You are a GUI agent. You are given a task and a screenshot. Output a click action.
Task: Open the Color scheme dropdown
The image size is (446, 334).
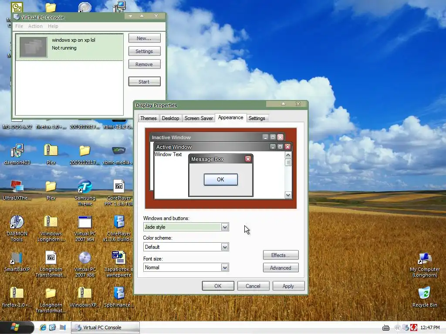point(224,247)
